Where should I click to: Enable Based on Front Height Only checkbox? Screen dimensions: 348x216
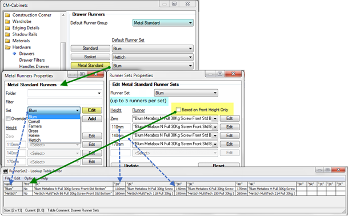coord(178,110)
